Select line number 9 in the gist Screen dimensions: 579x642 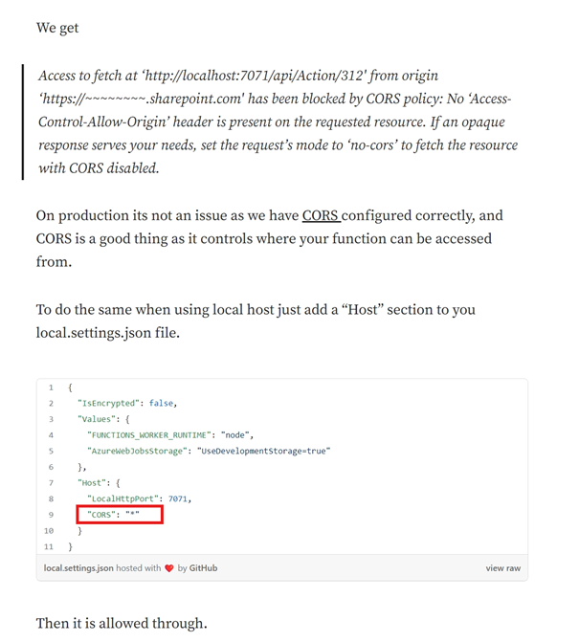[x=51, y=515]
